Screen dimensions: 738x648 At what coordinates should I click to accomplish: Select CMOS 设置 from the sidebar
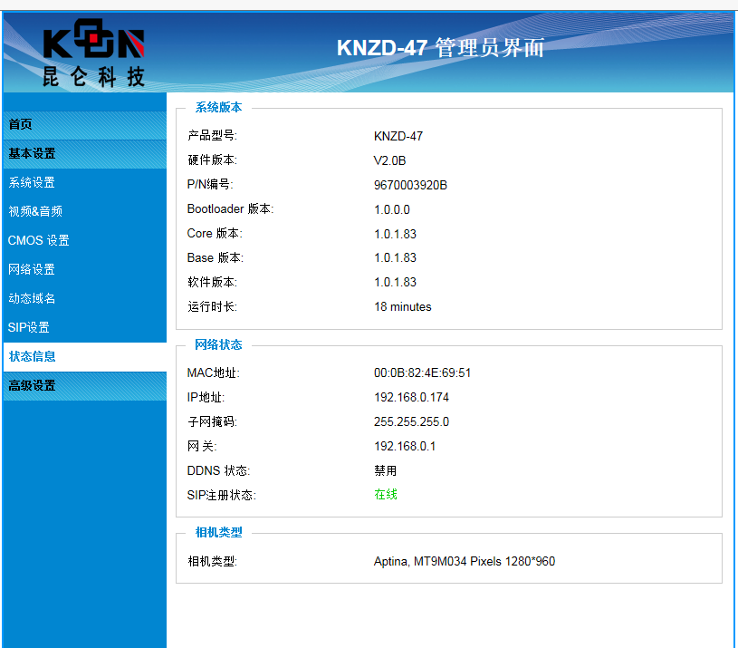coord(39,240)
